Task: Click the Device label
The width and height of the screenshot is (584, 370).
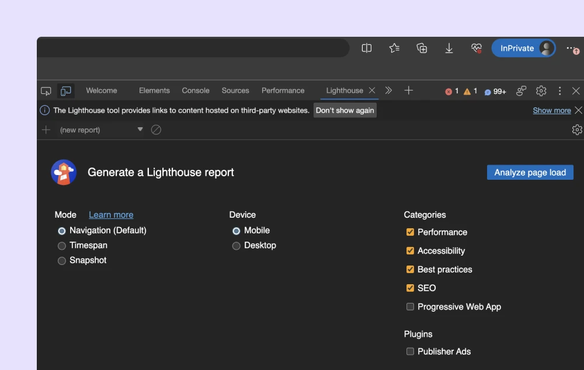Action: [242, 215]
